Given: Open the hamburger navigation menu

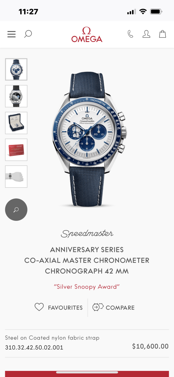Looking at the screenshot, I should click(11, 34).
